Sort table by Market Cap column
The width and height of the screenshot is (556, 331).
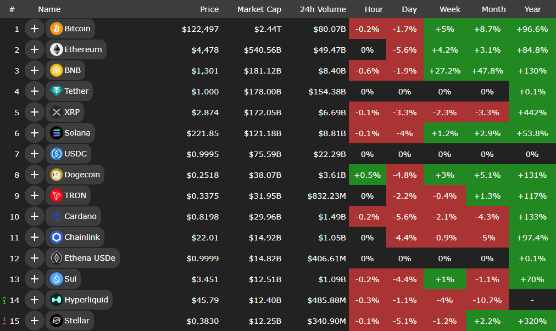(259, 9)
